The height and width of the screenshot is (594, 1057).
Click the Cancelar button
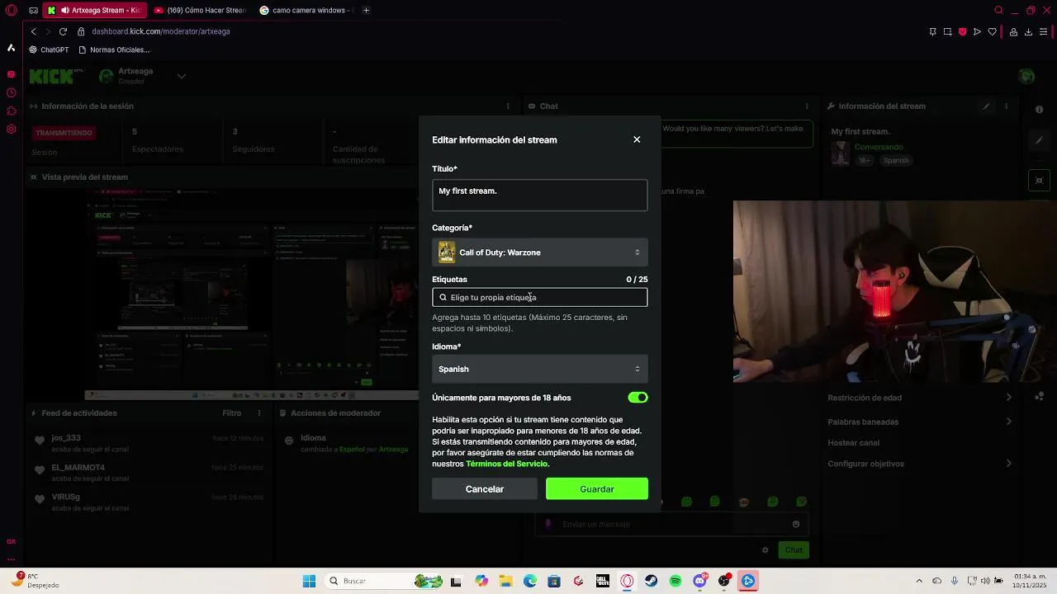(x=485, y=489)
